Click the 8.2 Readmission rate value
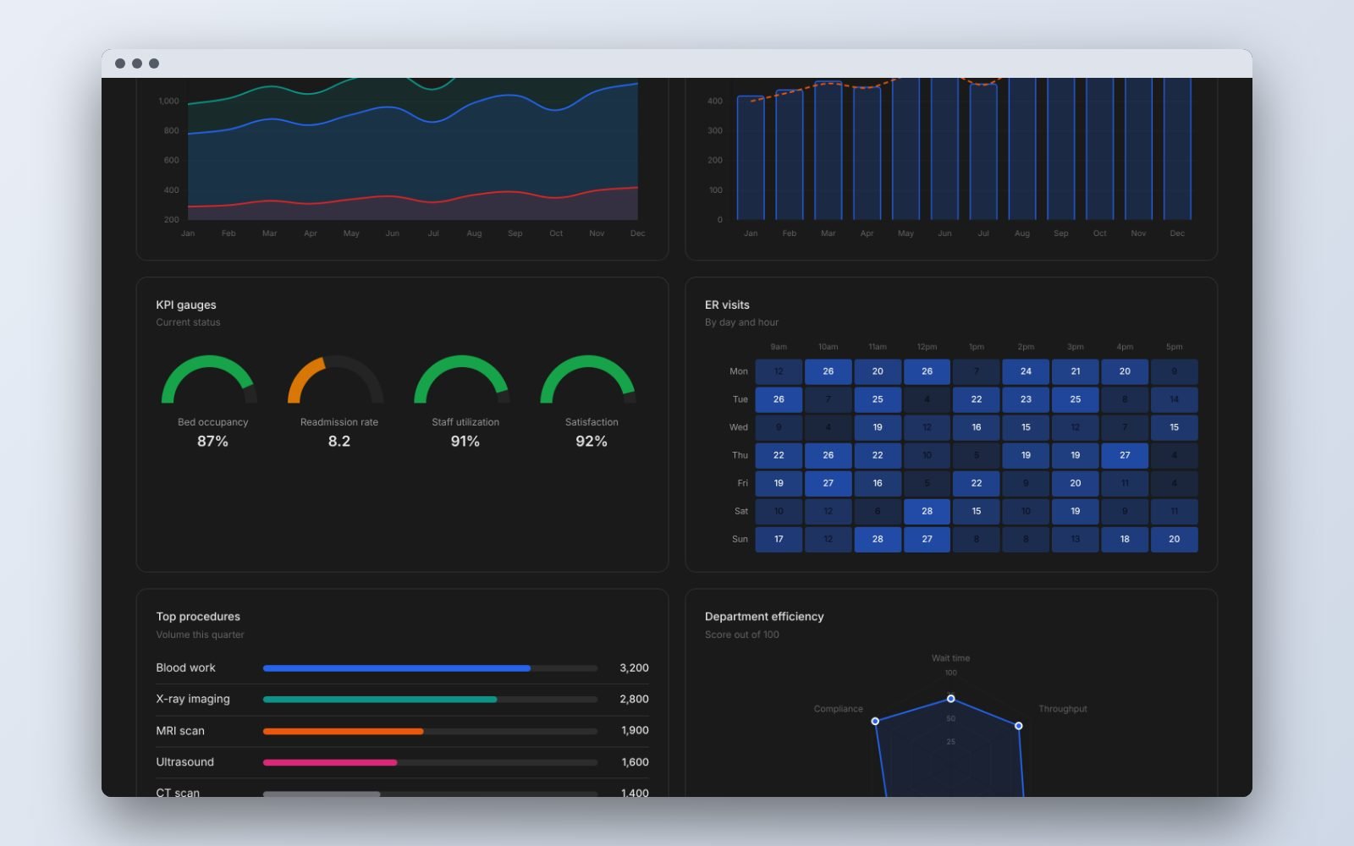Image resolution: width=1354 pixels, height=846 pixels. click(339, 441)
